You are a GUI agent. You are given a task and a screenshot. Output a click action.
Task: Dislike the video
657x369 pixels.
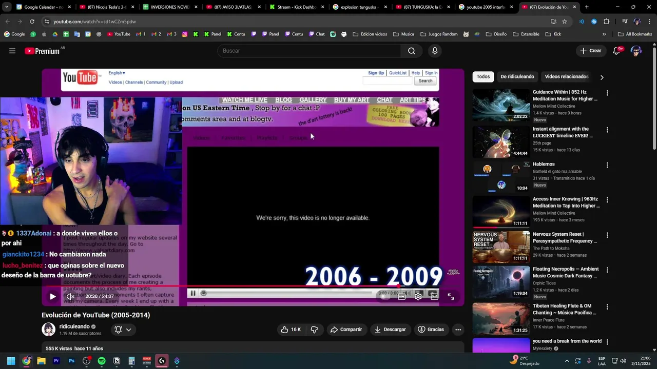314,330
